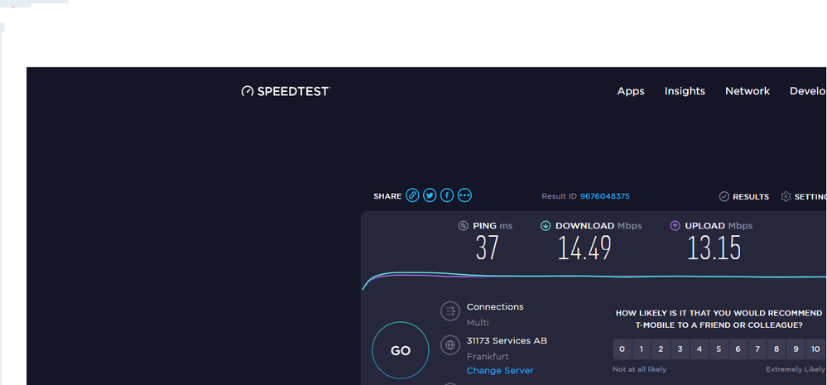Click Change Server link
The image size is (827, 385).
(500, 371)
